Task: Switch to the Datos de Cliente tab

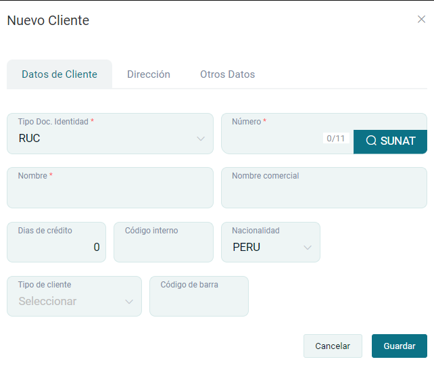Action: click(x=59, y=74)
